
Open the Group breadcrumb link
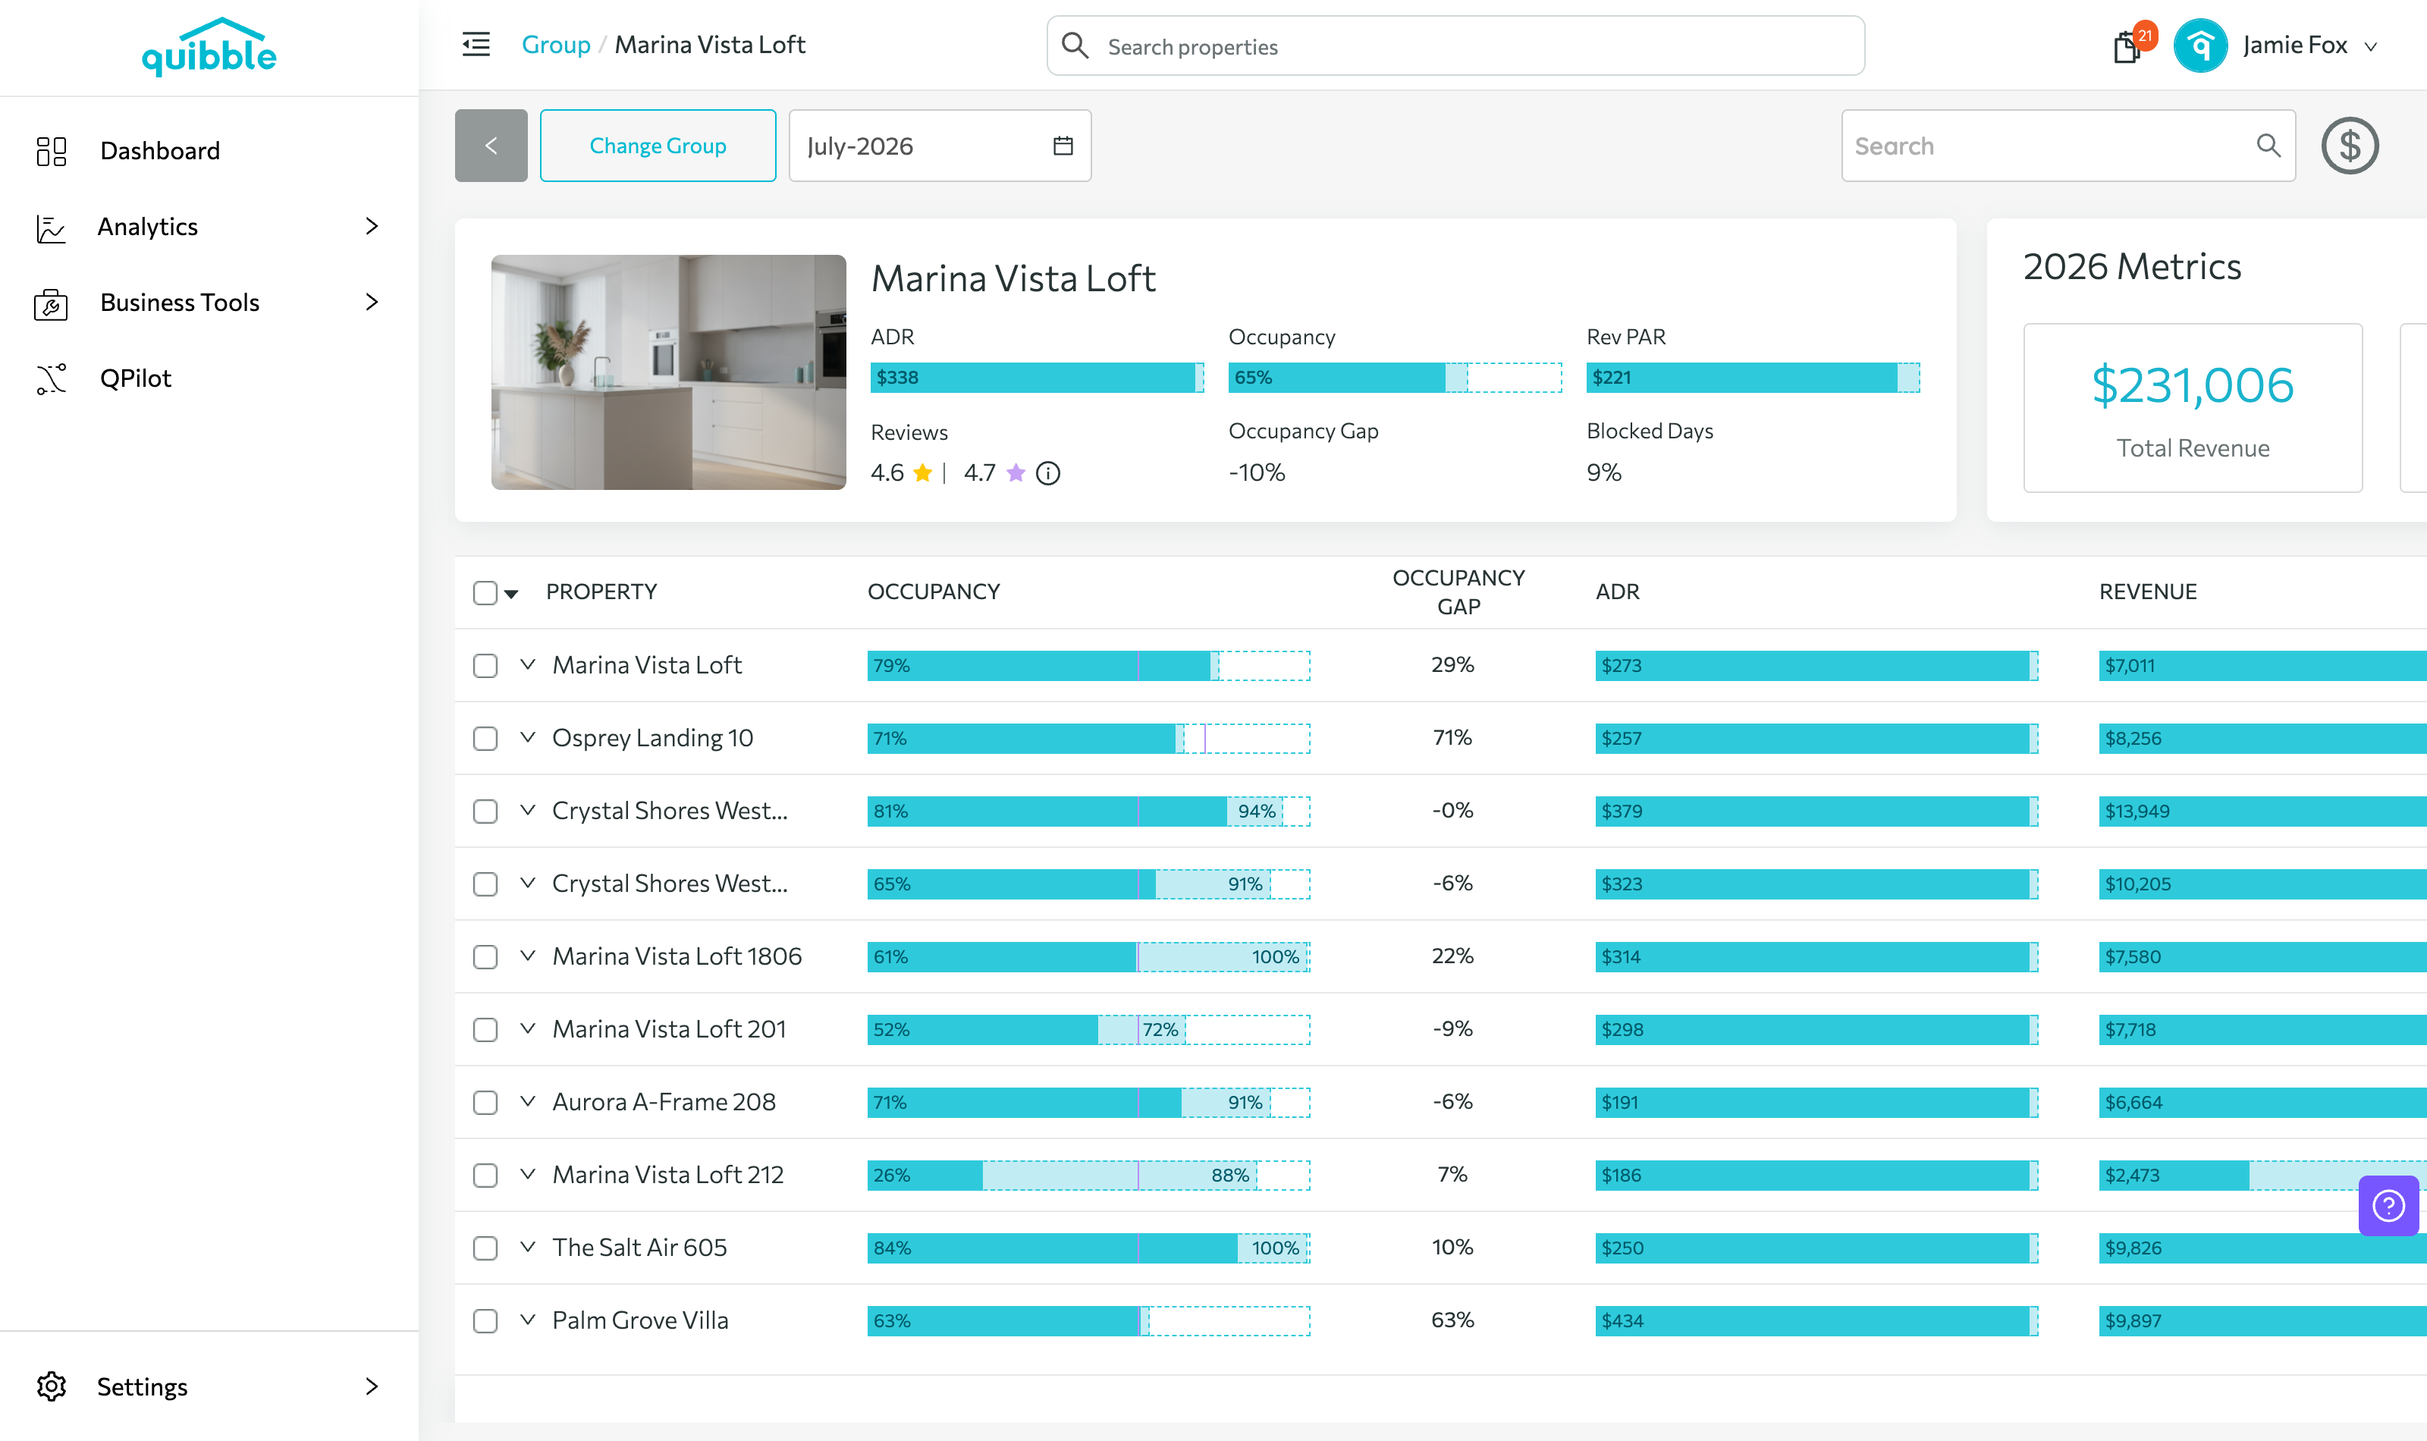click(555, 45)
